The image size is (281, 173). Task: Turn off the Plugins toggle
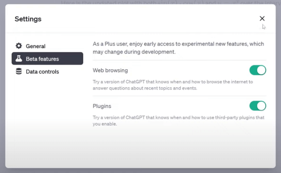click(258, 106)
